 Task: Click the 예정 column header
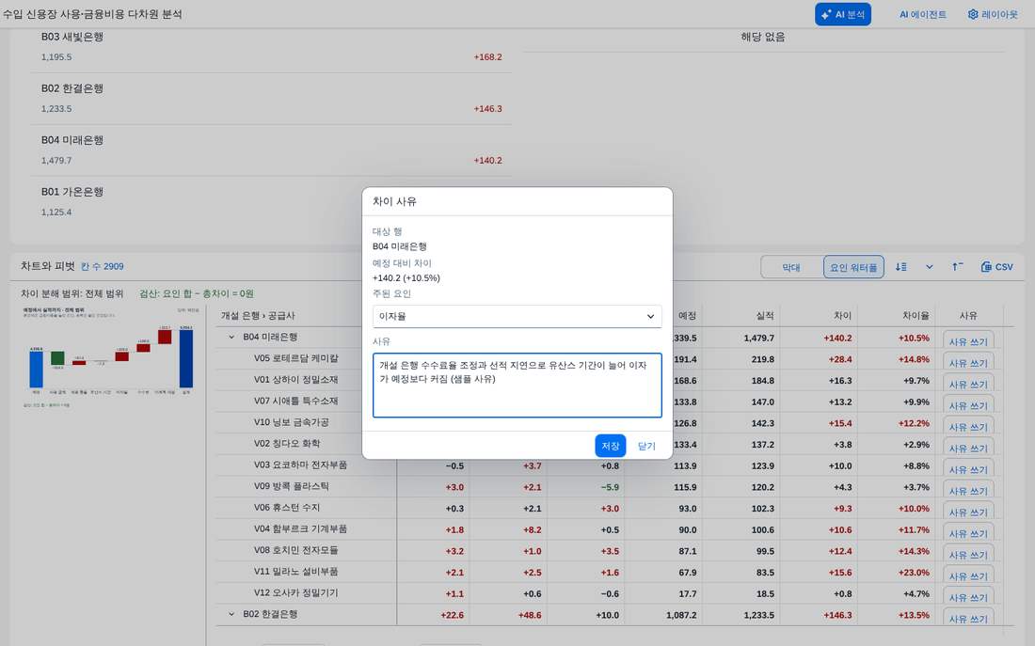click(687, 316)
